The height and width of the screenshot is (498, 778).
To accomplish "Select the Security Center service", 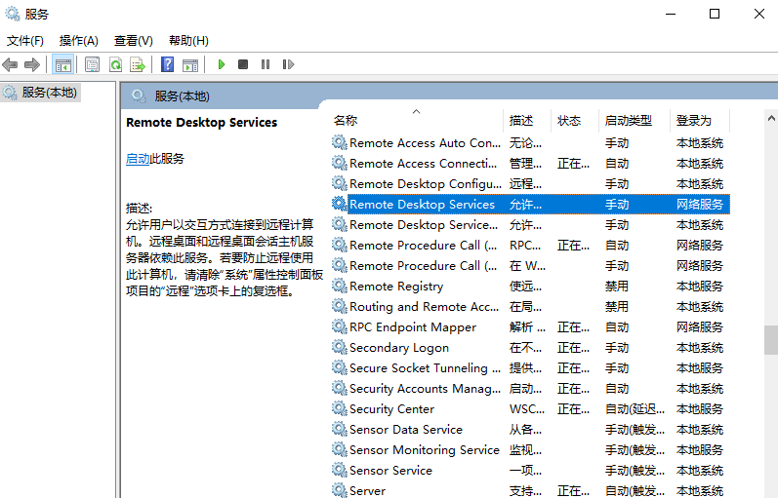I will pyautogui.click(x=530, y=408).
